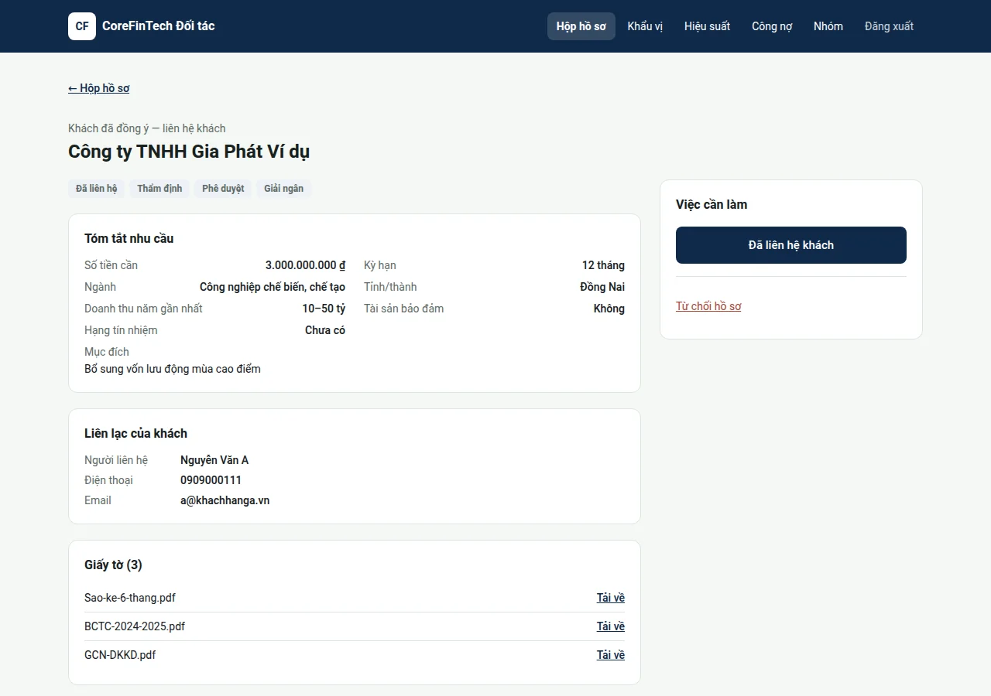
Task: Open the Công nợ section
Action: 772,26
